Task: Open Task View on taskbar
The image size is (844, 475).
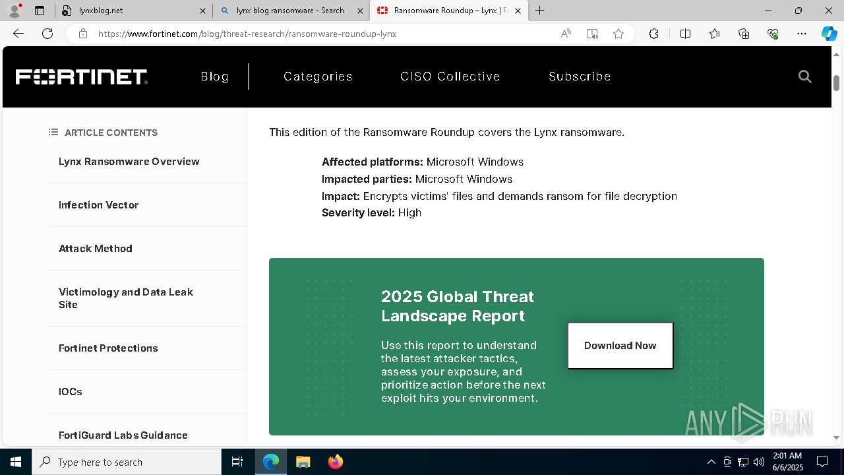Action: coord(237,462)
